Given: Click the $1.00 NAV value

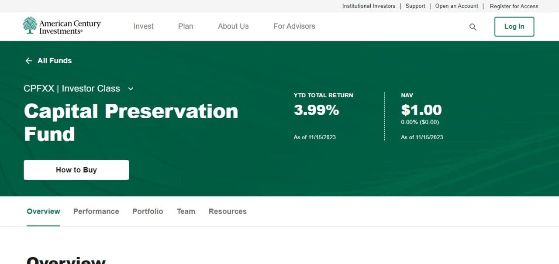Looking at the screenshot, I should click(x=421, y=110).
